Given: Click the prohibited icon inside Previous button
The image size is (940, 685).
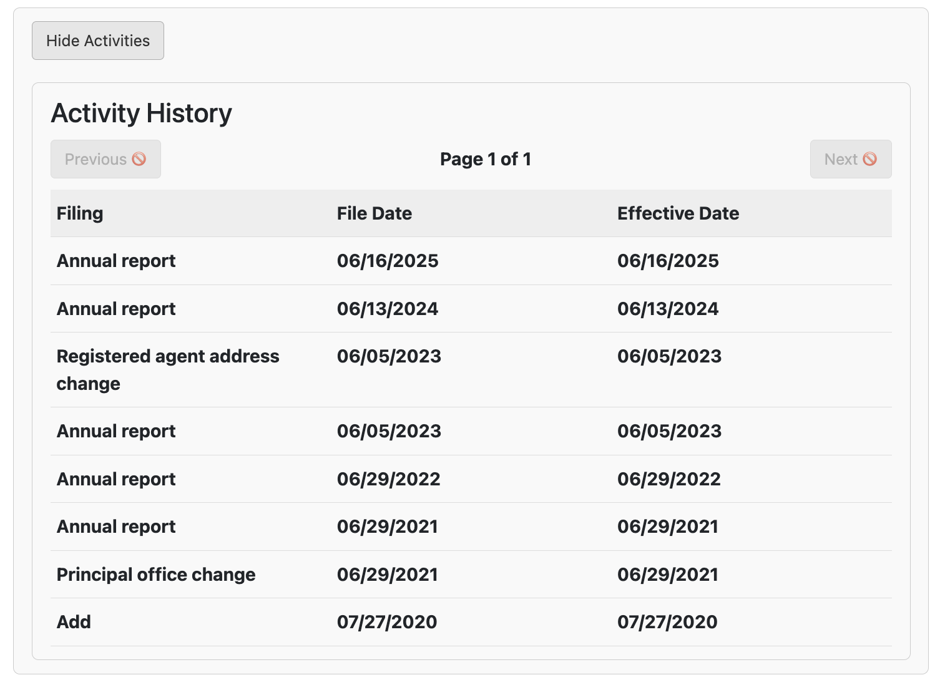Looking at the screenshot, I should tap(139, 159).
